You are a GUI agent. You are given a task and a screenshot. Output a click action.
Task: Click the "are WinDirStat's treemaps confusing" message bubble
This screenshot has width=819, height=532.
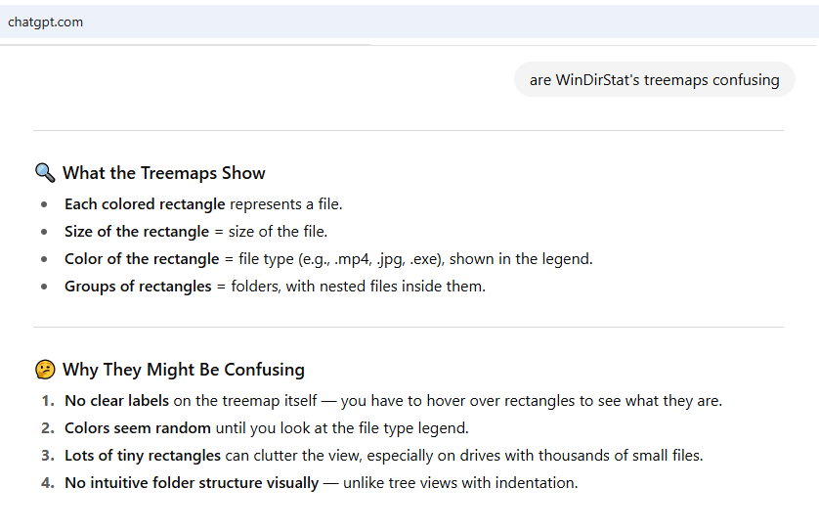(654, 80)
